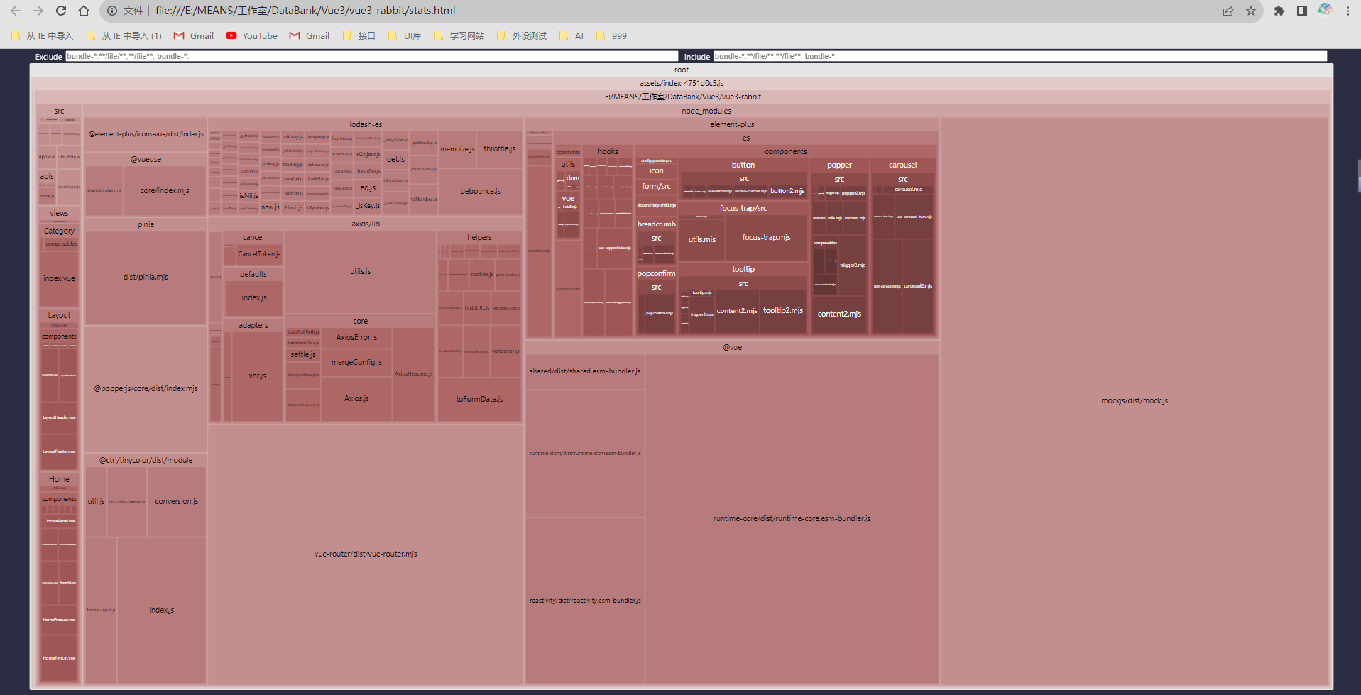
Task: Click the debounce.js block in lodash-es
Action: [481, 192]
